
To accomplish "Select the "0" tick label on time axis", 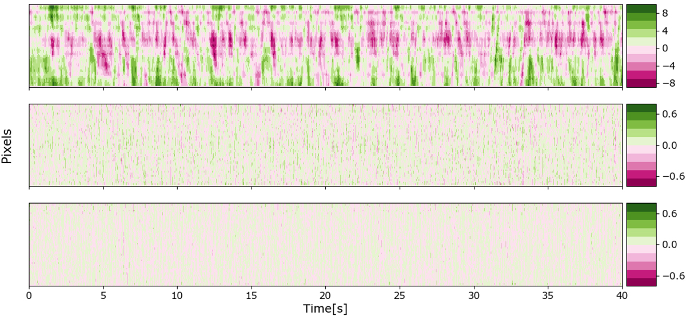I will (x=29, y=297).
